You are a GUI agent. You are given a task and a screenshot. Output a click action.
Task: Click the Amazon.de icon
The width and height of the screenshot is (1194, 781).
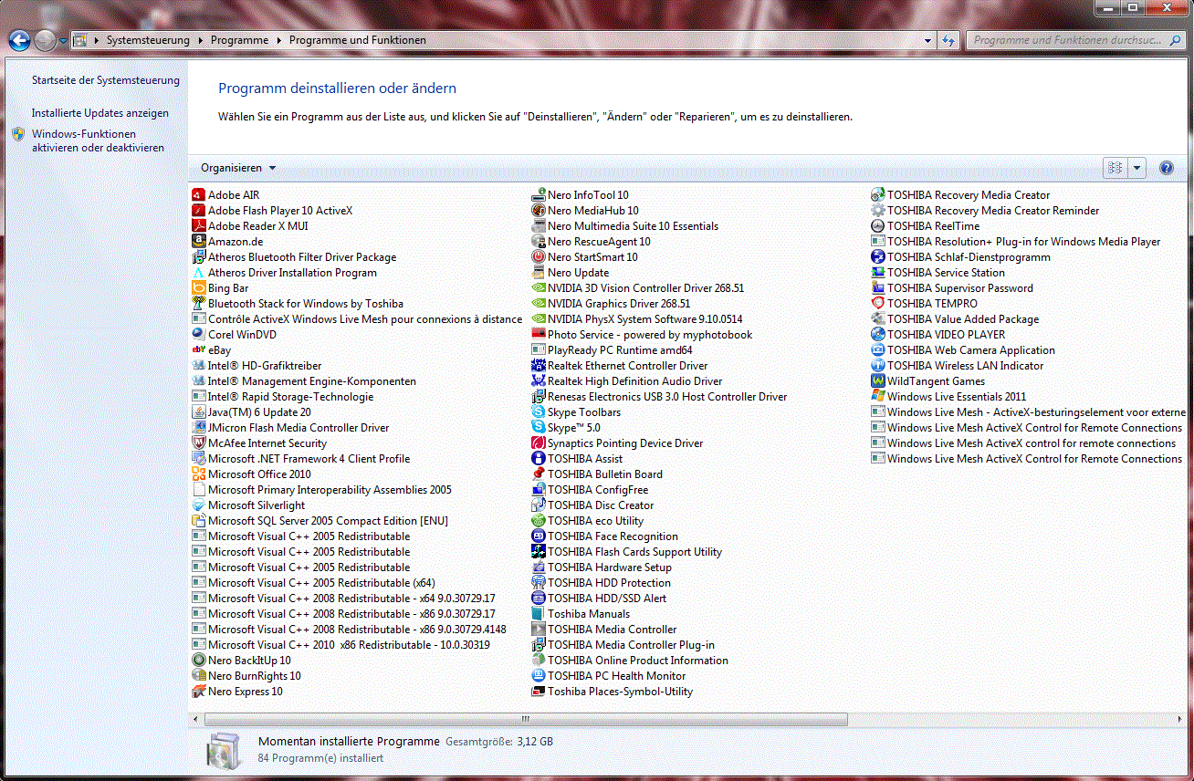point(199,242)
